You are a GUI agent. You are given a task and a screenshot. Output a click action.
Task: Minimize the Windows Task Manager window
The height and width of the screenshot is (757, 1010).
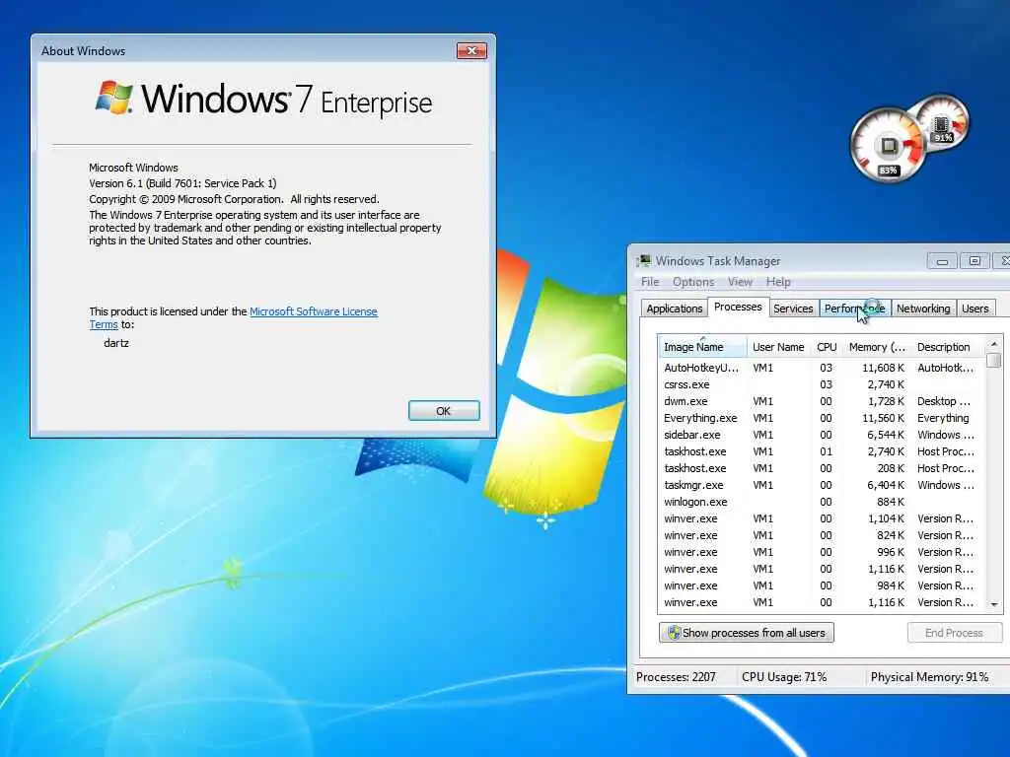pos(942,260)
